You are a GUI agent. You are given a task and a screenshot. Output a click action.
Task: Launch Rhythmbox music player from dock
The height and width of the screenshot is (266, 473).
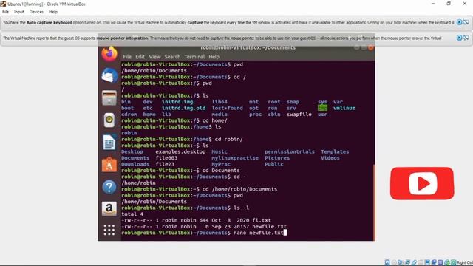(x=109, y=120)
